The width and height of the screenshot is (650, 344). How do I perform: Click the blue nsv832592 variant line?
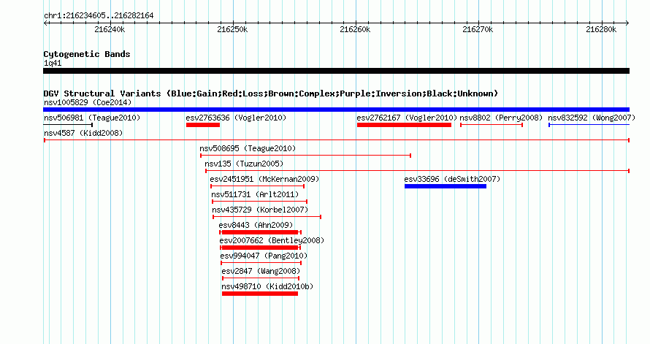(x=589, y=125)
